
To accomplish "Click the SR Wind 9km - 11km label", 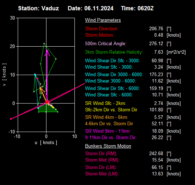I will 108,131.
